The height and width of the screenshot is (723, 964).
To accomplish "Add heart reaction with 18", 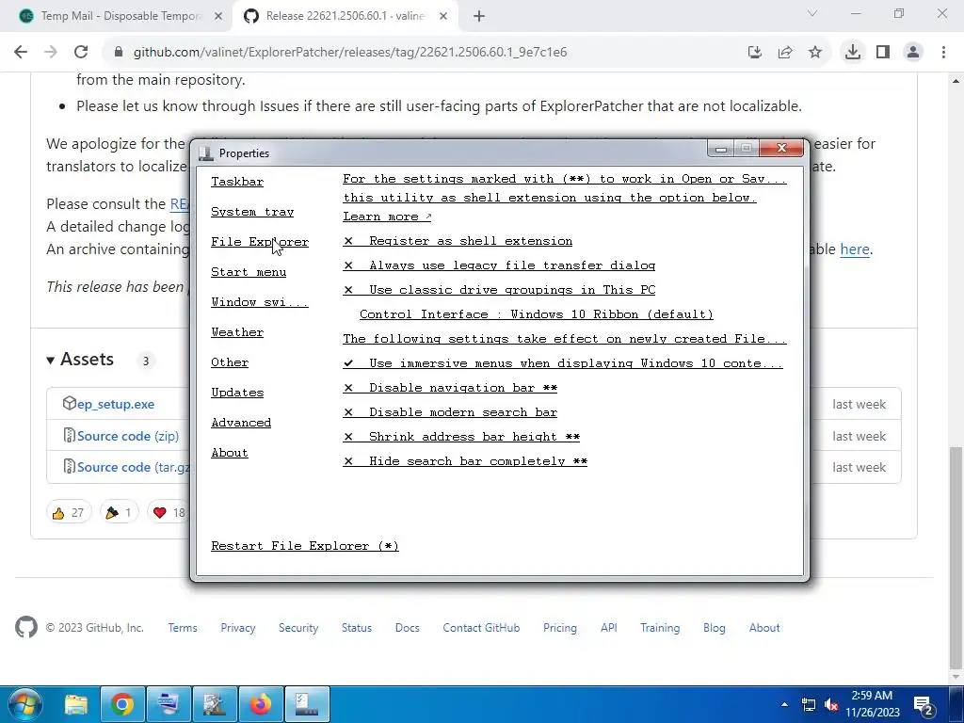I will coord(169,512).
